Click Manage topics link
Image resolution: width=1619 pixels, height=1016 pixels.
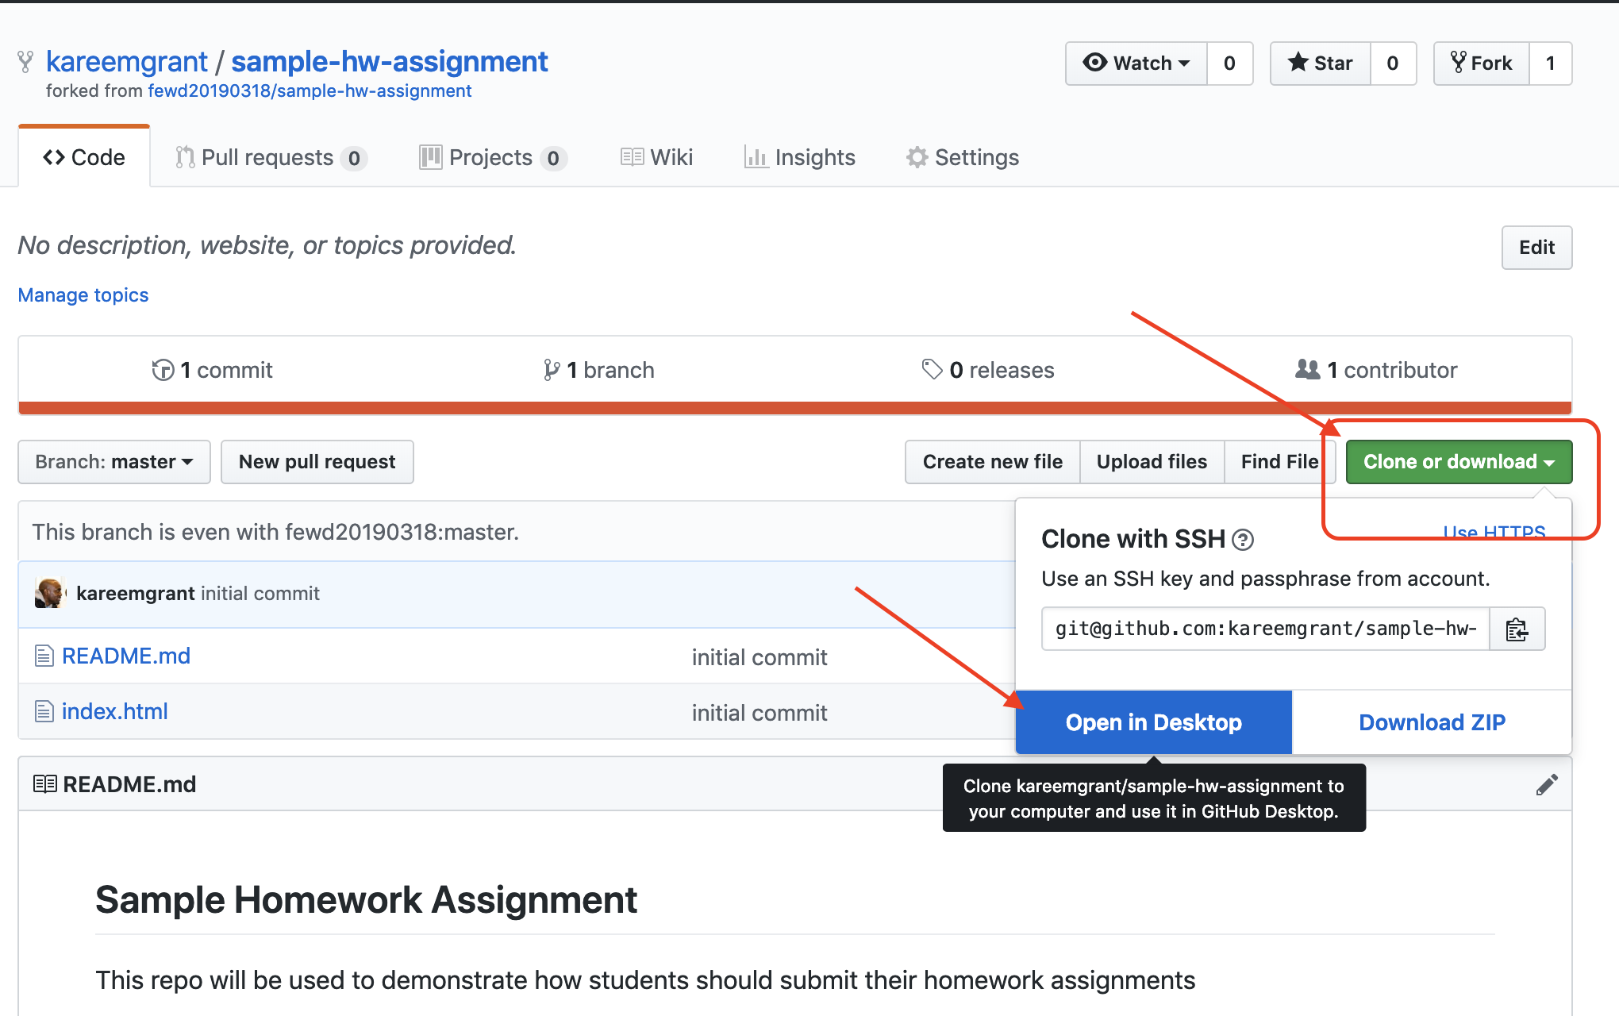click(83, 295)
